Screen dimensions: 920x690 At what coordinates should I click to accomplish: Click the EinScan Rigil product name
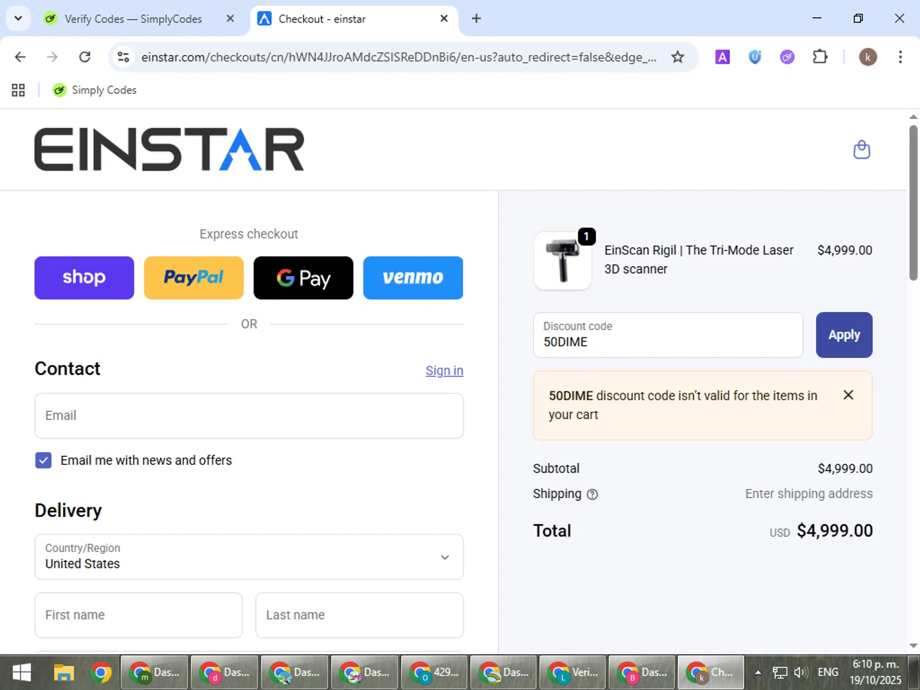699,259
